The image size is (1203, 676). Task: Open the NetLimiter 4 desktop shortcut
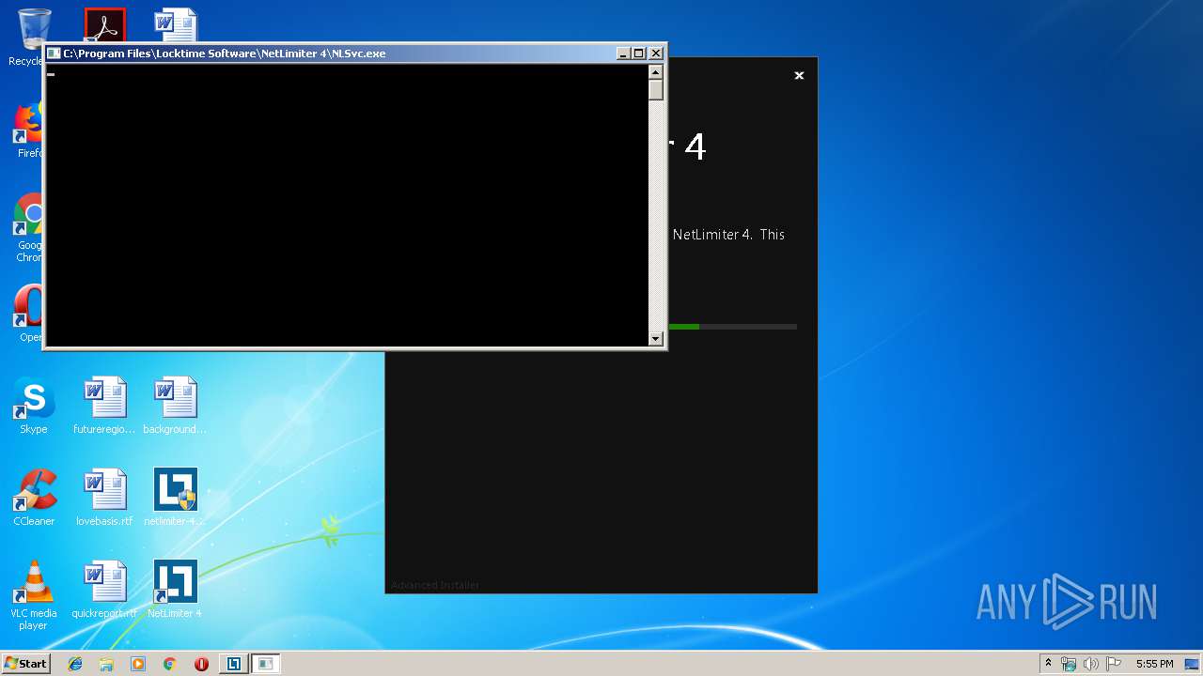pos(175,590)
